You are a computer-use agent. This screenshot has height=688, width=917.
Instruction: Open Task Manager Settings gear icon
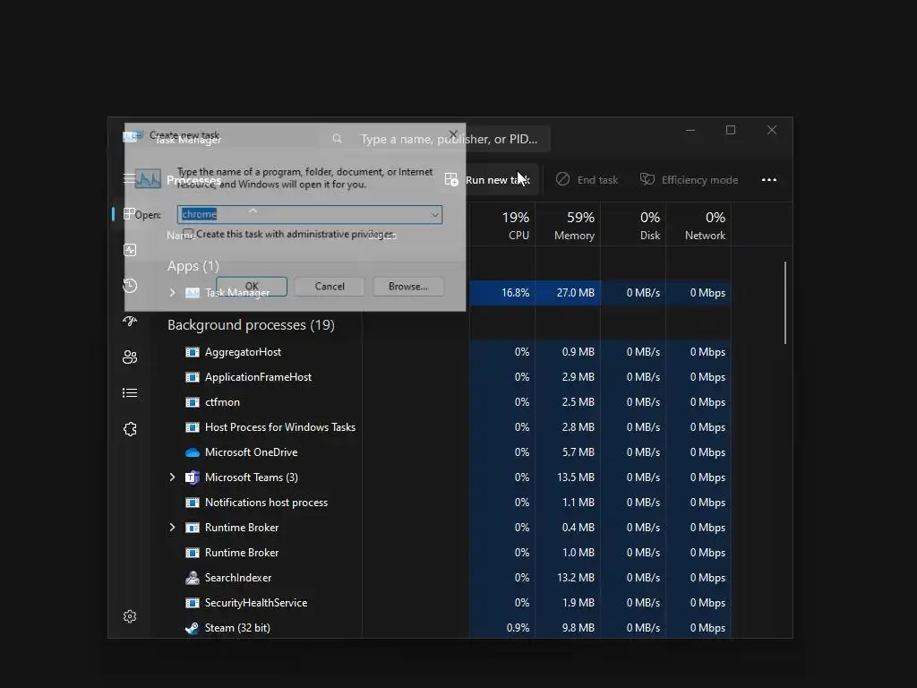point(130,616)
